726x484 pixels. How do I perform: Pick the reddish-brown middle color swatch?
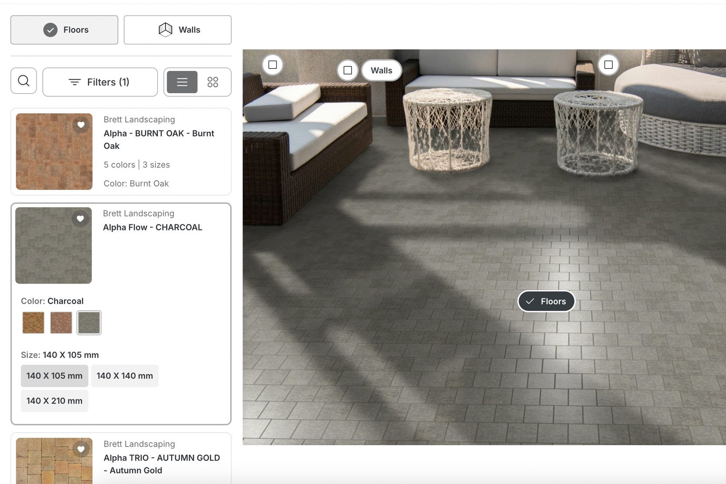coord(61,323)
